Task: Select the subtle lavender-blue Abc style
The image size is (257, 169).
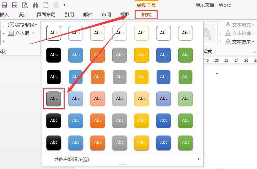Action: [x=163, y=99]
